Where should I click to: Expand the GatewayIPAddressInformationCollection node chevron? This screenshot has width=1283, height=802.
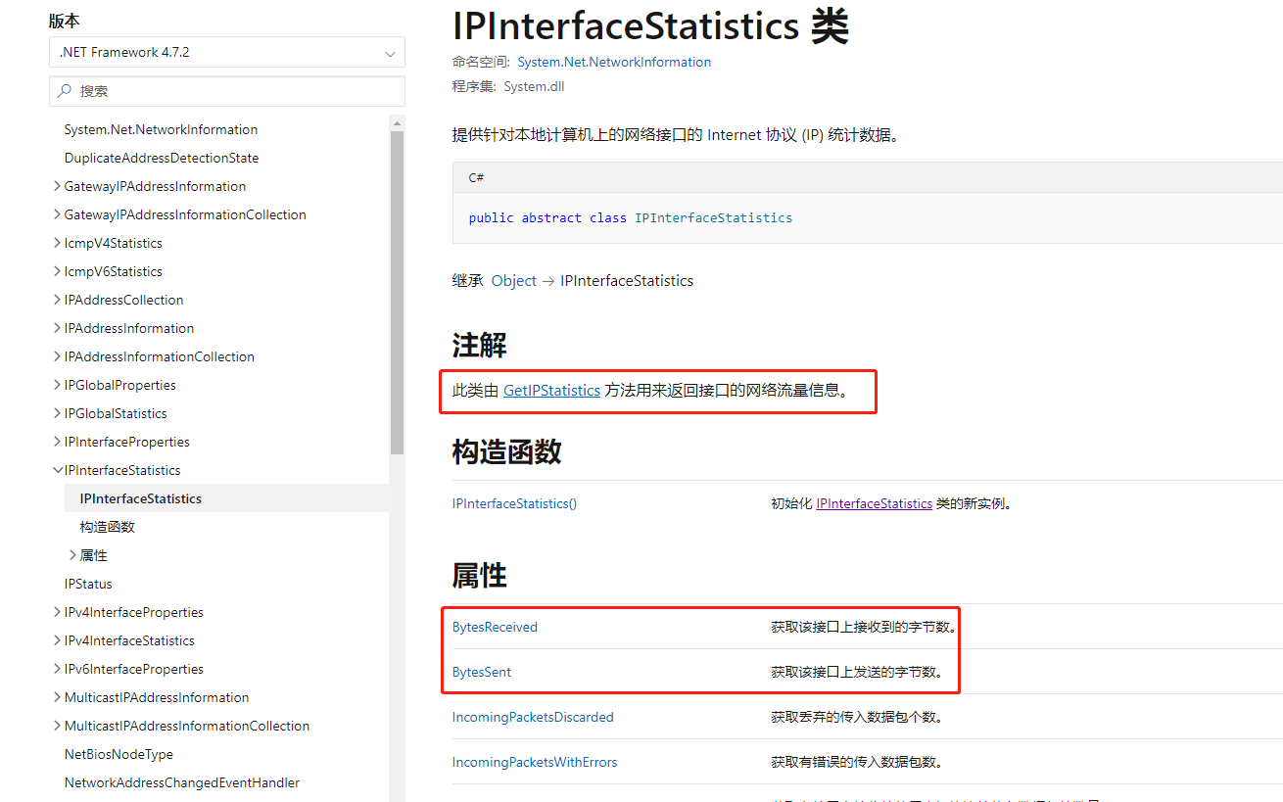57,214
